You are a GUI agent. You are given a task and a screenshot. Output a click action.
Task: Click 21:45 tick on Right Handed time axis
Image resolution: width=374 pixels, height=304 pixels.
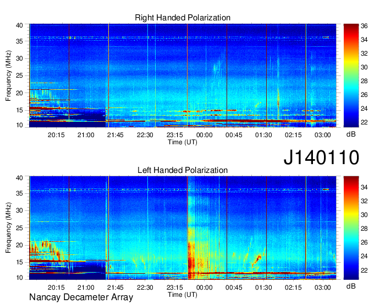point(115,135)
